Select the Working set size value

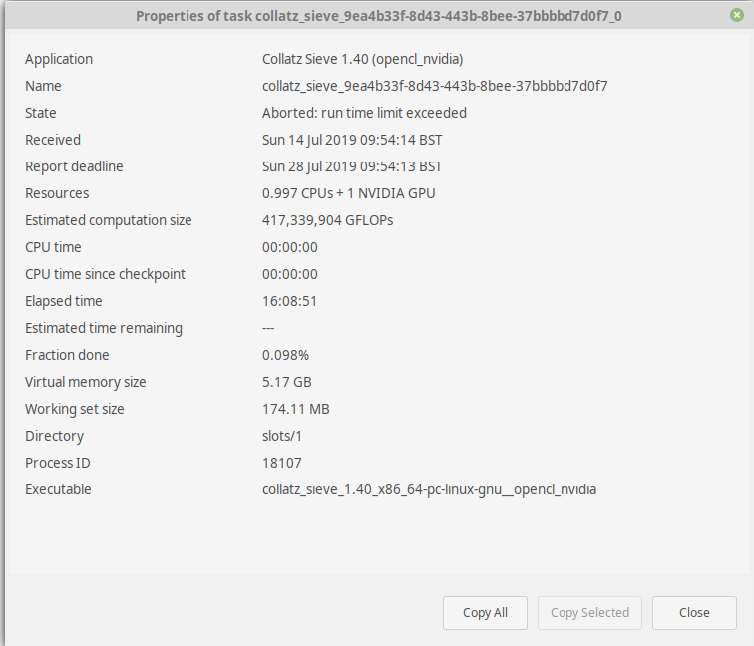coord(296,409)
